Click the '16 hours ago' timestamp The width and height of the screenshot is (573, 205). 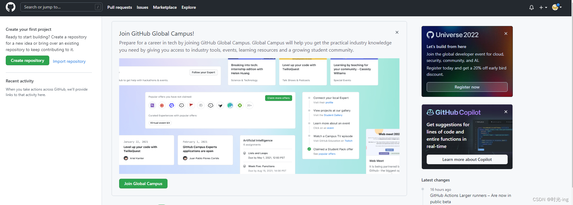pos(441,190)
